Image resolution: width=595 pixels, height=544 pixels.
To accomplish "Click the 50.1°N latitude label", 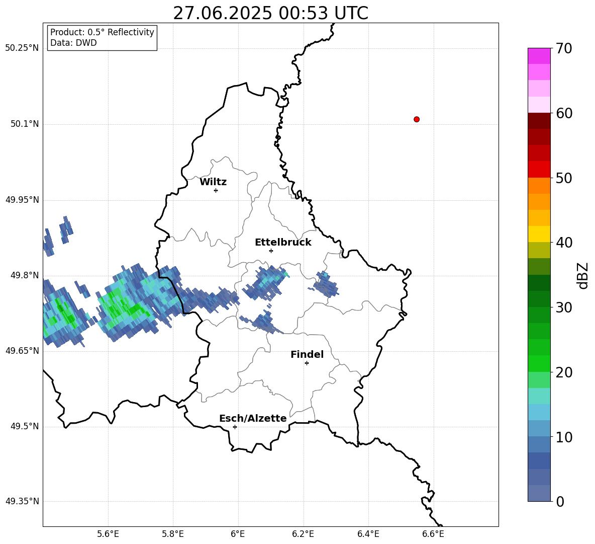I will 25,124.
